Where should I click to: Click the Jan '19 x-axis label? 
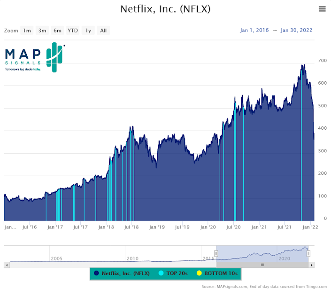[157, 227]
